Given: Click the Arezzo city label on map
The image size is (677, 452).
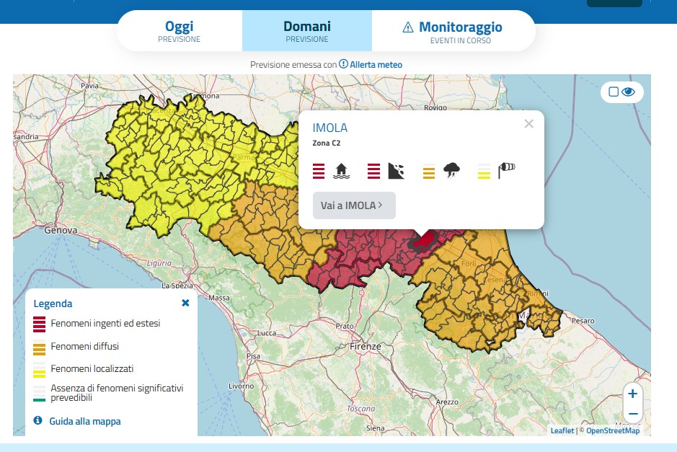Looking at the screenshot, I should (447, 402).
